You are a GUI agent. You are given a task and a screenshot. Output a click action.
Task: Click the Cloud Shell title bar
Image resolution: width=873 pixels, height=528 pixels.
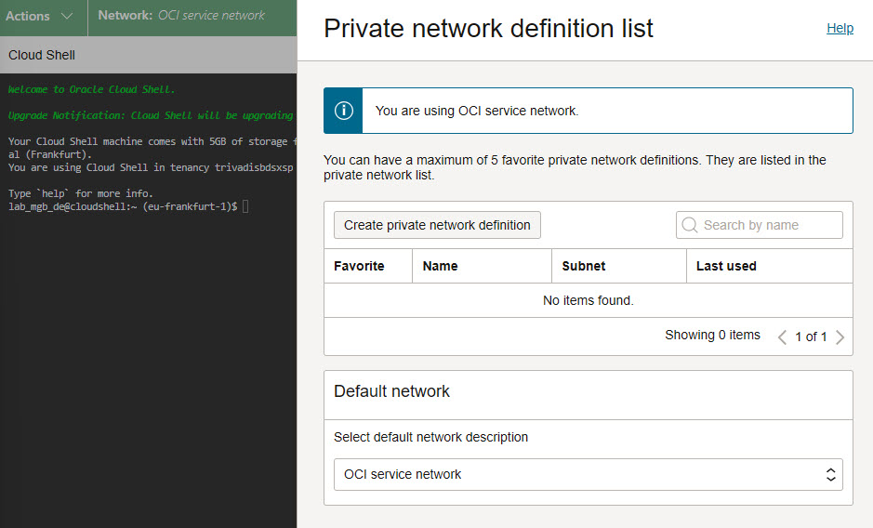point(148,55)
